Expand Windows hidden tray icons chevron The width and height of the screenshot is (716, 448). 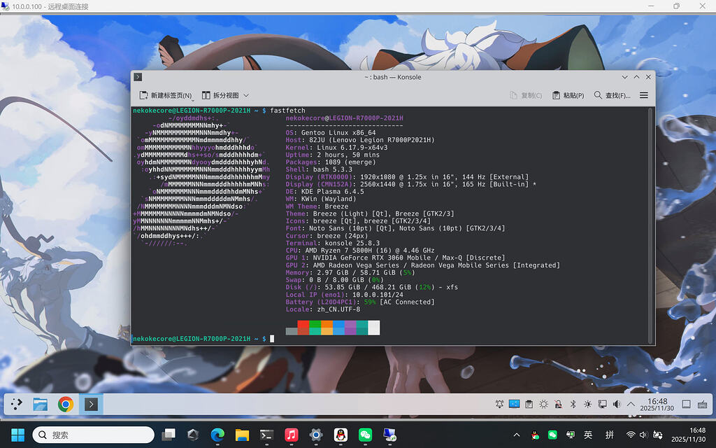pos(517,435)
